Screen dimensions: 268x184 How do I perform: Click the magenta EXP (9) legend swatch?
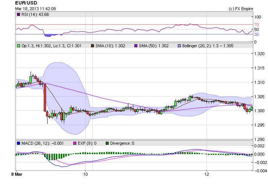click(x=75, y=143)
